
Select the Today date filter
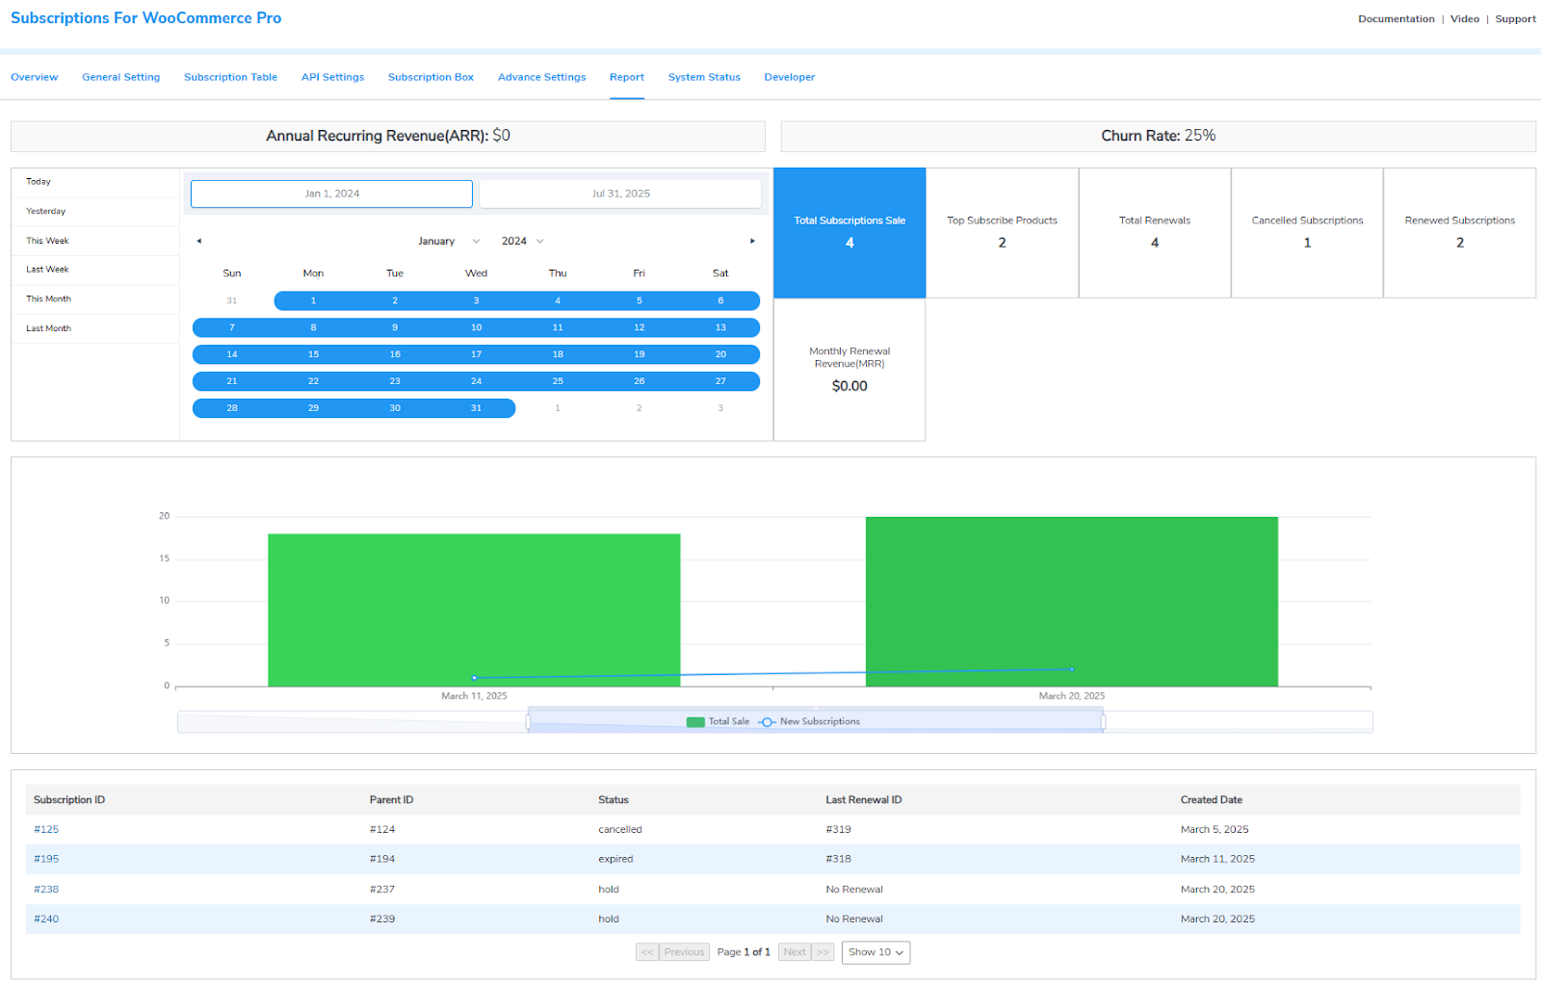coord(39,181)
